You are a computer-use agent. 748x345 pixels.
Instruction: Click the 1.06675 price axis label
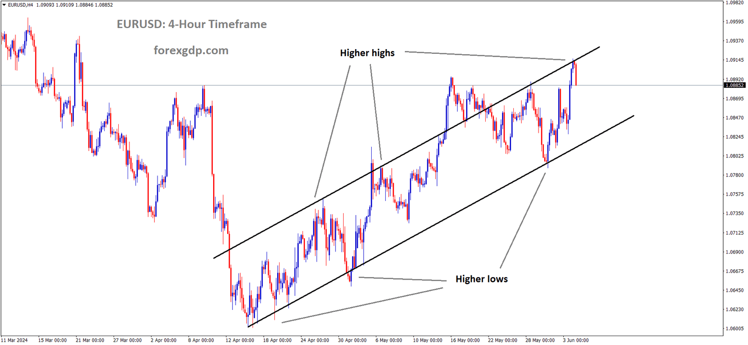(x=734, y=271)
